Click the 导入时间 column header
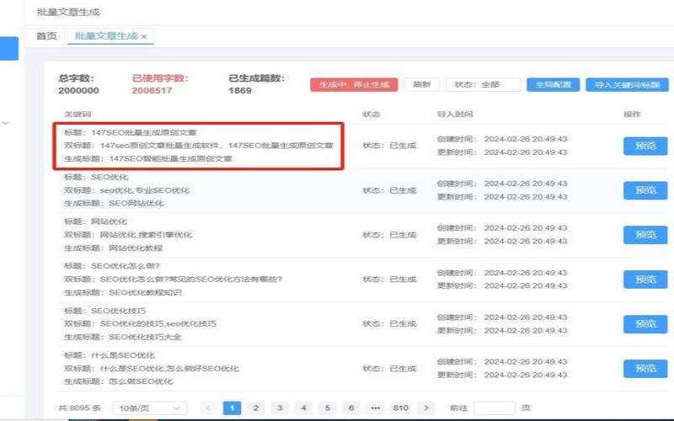This screenshot has height=421, width=674. (455, 115)
